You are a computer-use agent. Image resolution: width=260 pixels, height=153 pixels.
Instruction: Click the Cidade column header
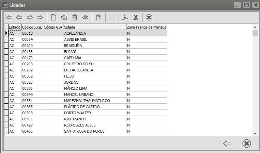tap(95, 27)
